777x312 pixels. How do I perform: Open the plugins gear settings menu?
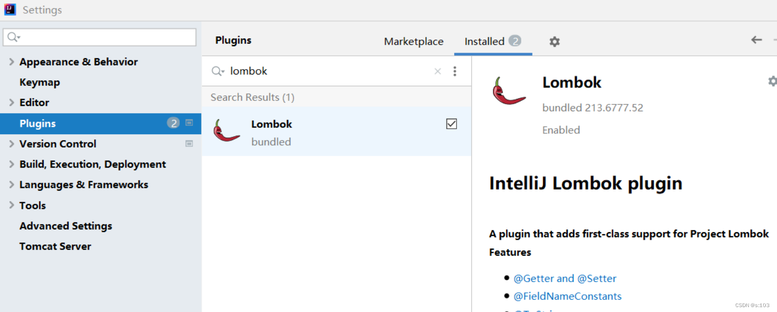(555, 42)
